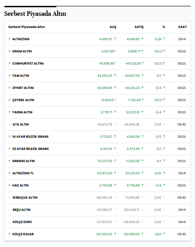Select ZİYNET ALTINI sell price 44.525,24

tap(132, 88)
